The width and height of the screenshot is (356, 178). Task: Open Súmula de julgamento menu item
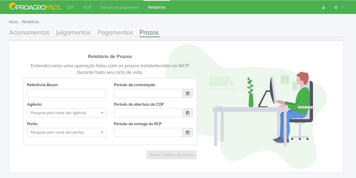[x=120, y=7]
